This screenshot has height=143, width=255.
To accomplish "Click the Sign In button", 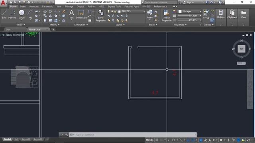I will pyautogui.click(x=188, y=2).
